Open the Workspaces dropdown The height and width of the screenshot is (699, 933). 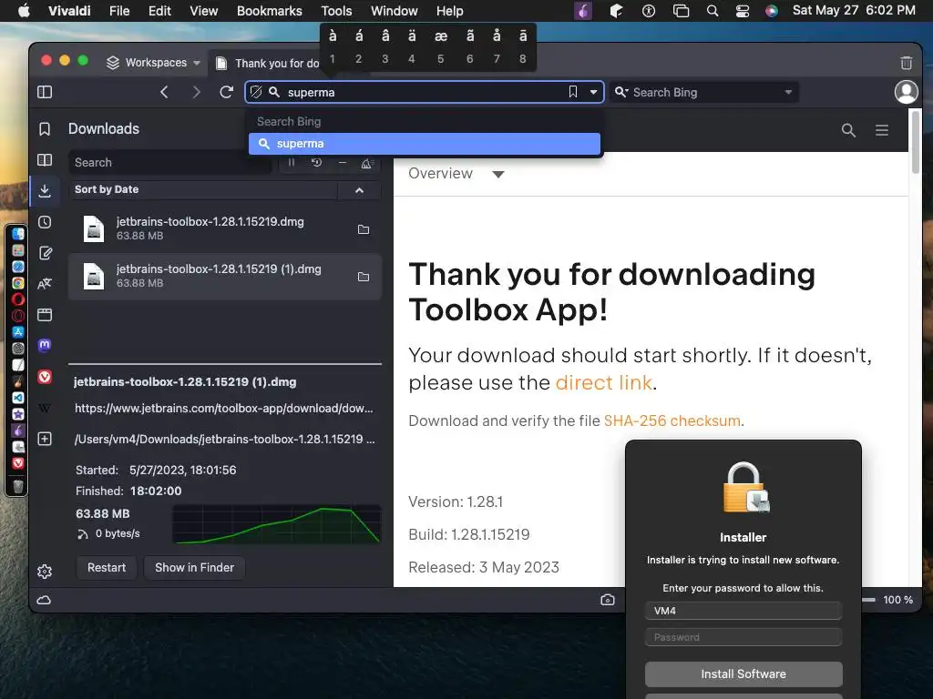153,63
